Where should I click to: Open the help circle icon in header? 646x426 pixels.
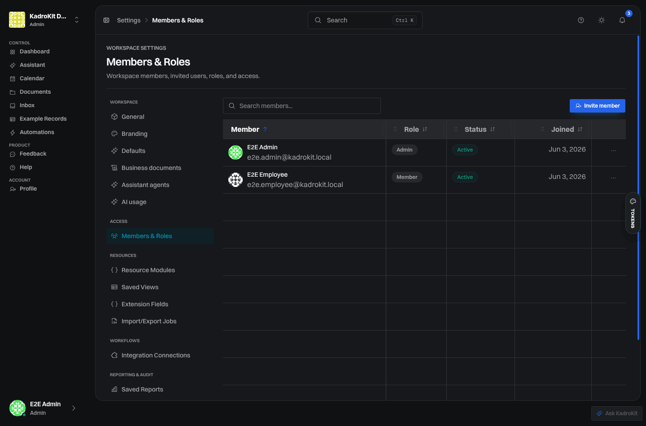click(581, 20)
